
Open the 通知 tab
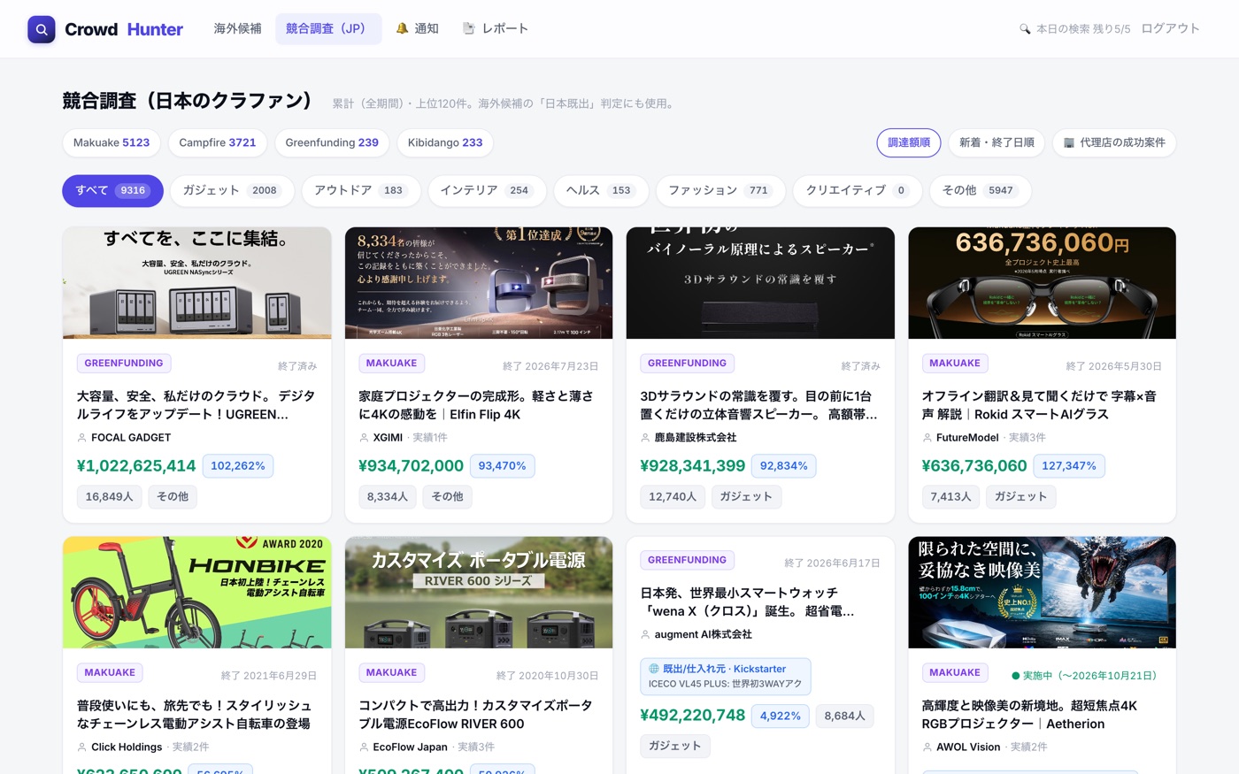[x=418, y=28]
